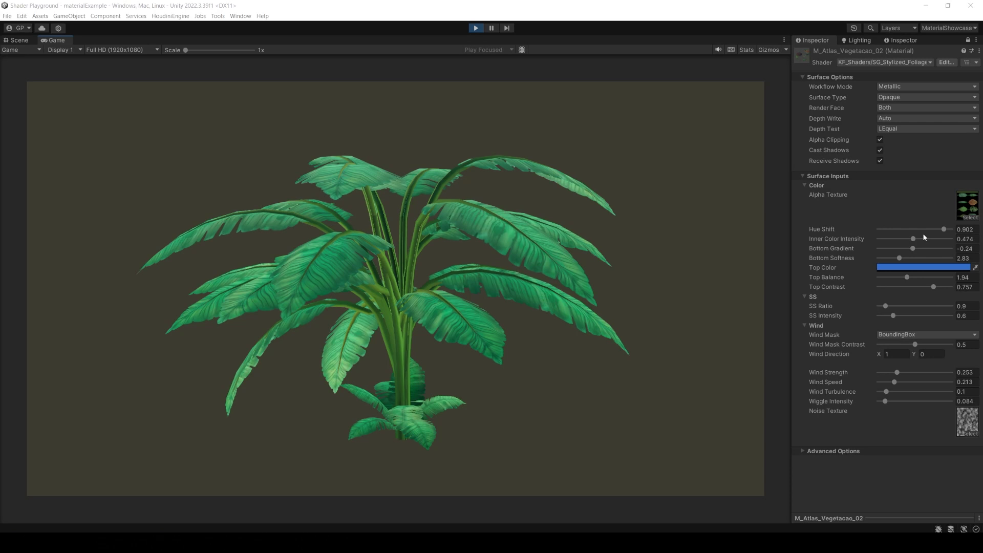
Task: Toggle the Stats button in Game view
Action: click(746, 50)
